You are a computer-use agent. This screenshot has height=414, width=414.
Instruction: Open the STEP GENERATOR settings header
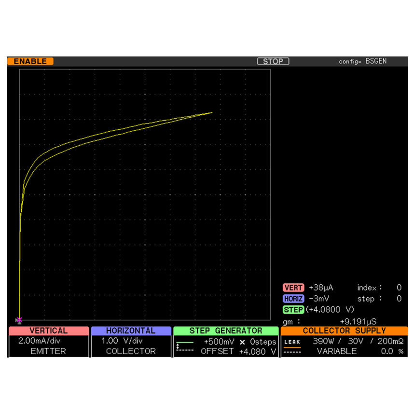click(x=226, y=331)
